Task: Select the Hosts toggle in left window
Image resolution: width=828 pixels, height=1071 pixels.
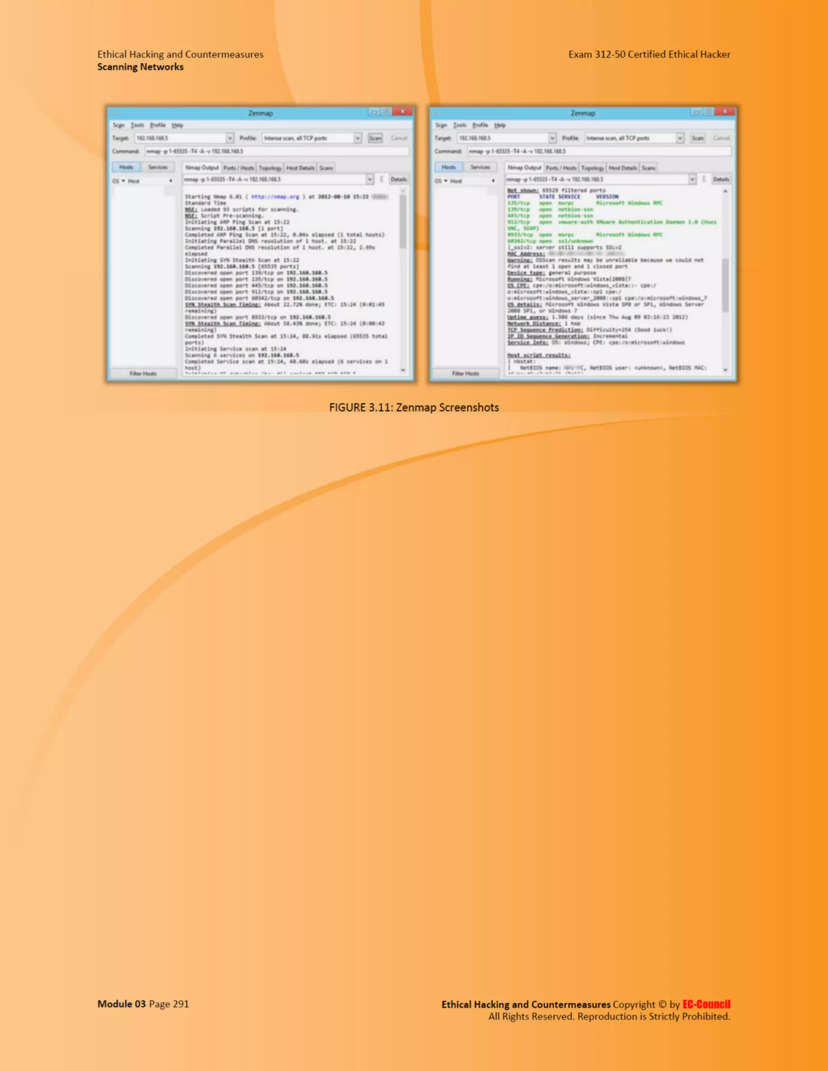Action: pyautogui.click(x=126, y=167)
